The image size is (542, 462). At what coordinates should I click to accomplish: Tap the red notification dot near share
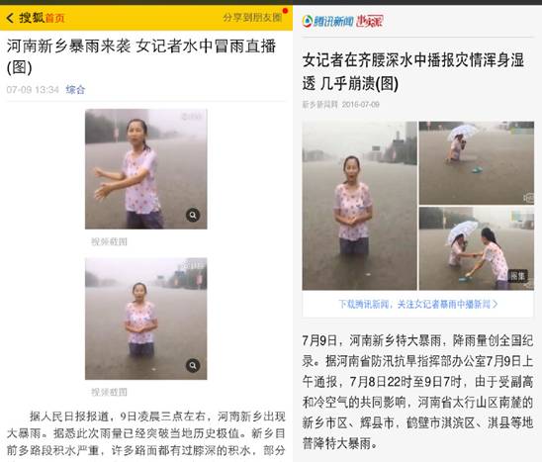[x=285, y=11]
